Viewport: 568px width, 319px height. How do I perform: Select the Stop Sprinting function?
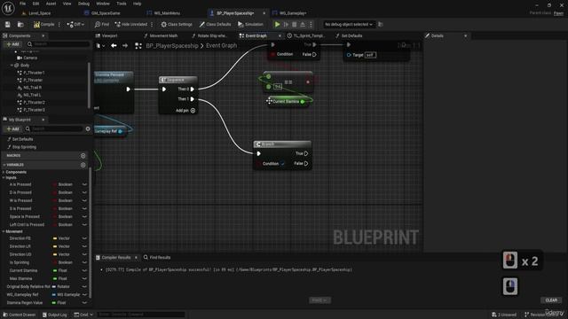[24, 147]
